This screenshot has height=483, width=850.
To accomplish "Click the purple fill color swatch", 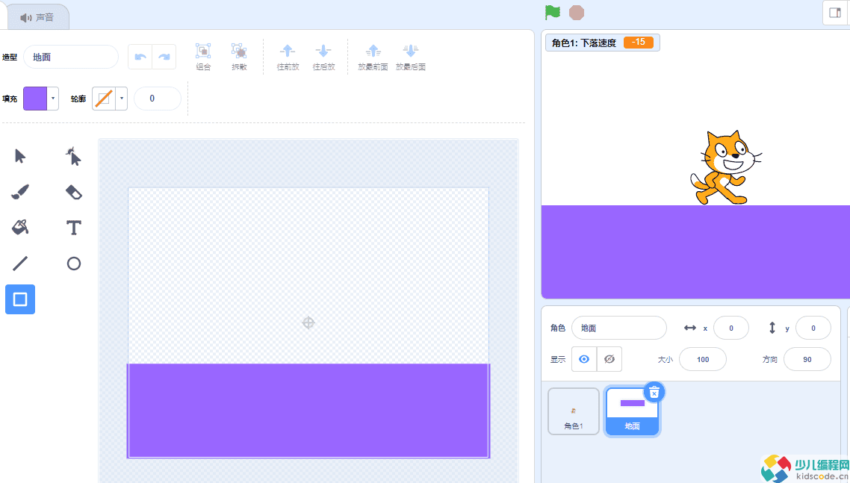I will (35, 99).
